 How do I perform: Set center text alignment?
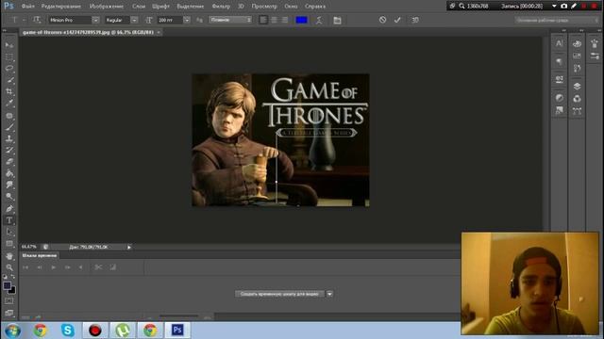click(274, 20)
